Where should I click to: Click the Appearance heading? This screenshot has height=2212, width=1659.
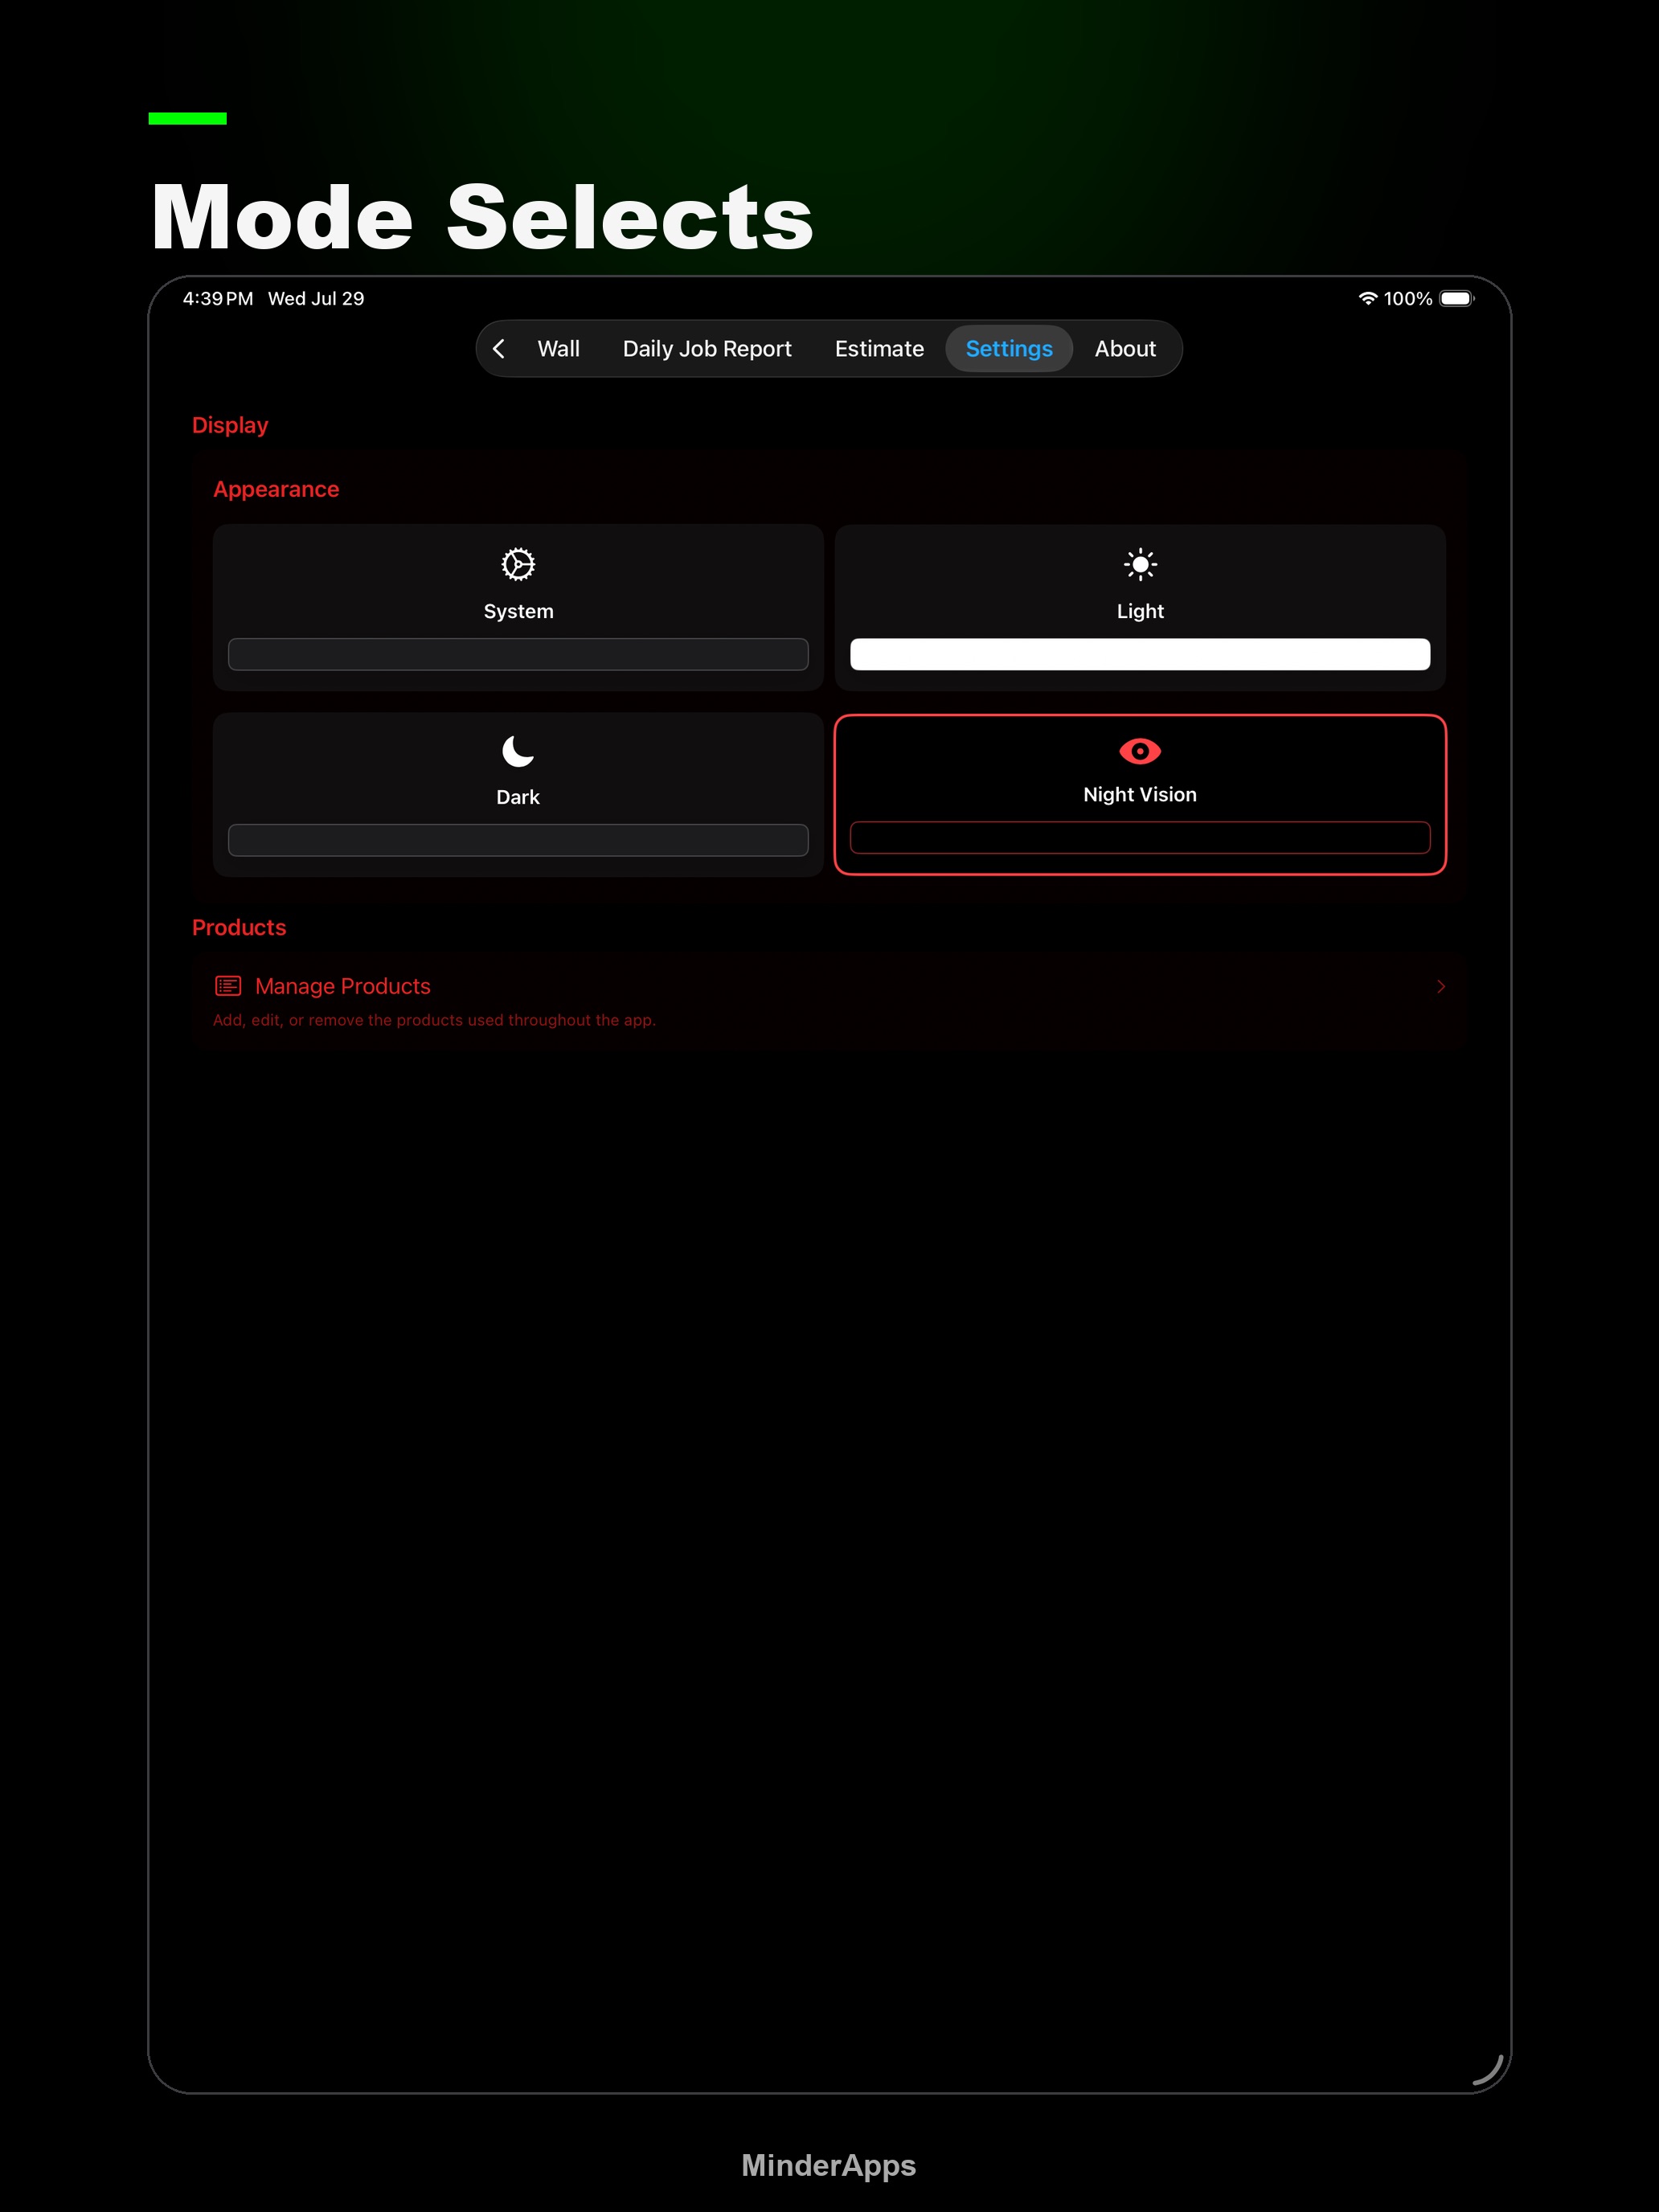click(276, 489)
